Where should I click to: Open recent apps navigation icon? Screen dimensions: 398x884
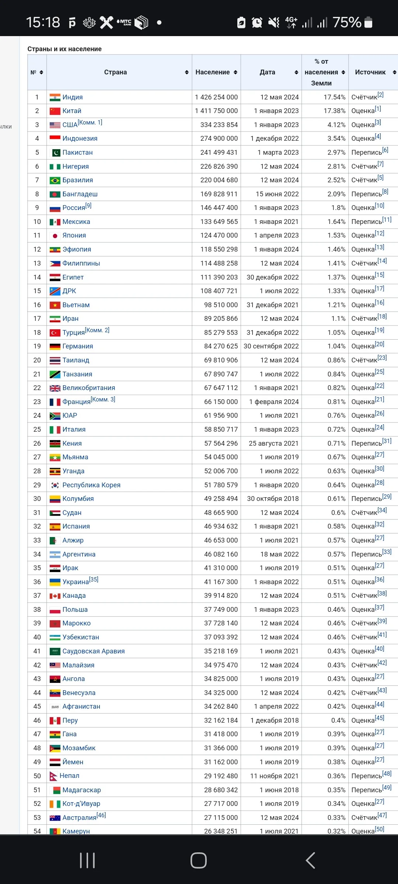pos(87,860)
